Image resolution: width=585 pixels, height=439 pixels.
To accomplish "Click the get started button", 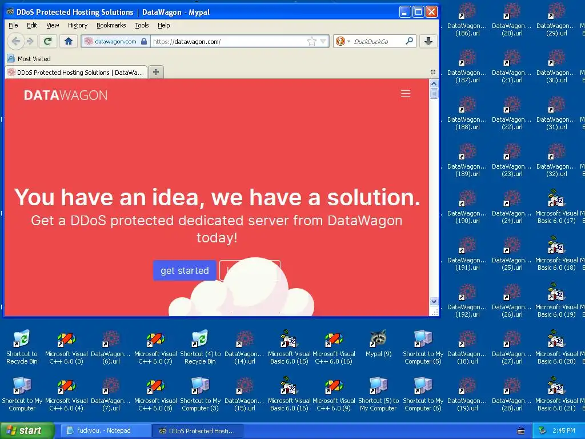I will (x=185, y=270).
